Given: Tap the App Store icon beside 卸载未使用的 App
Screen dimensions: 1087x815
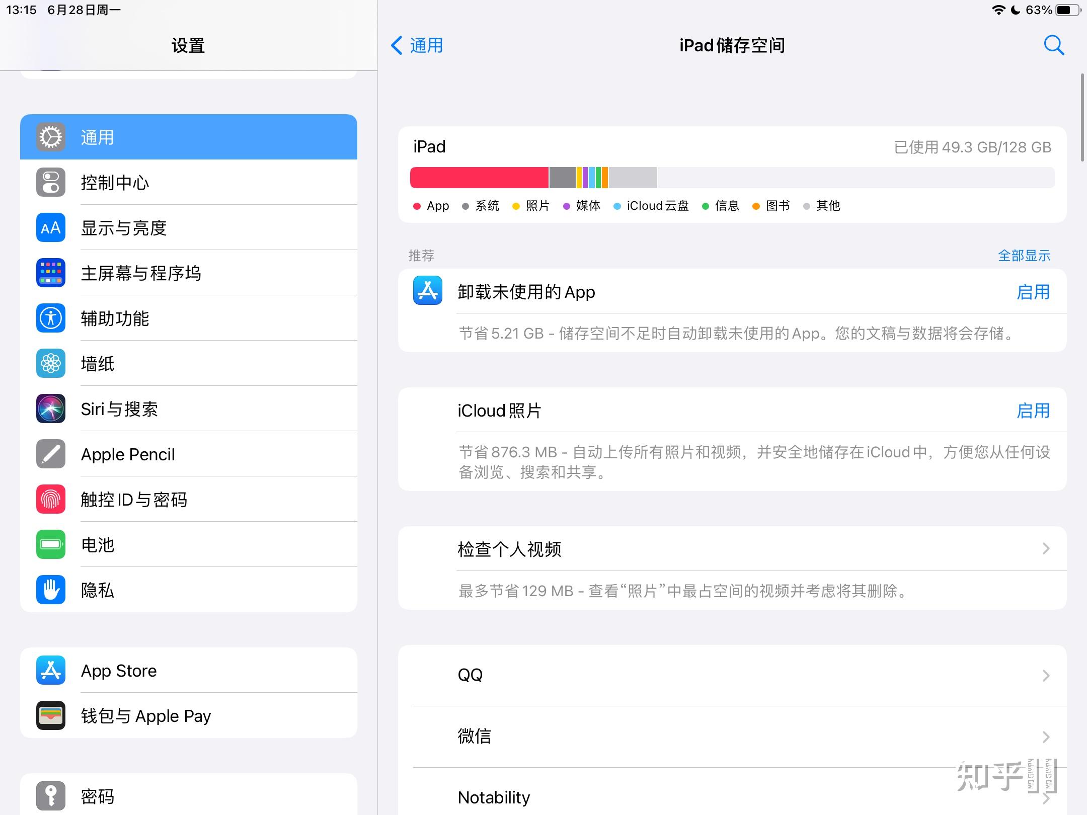Looking at the screenshot, I should 428,290.
